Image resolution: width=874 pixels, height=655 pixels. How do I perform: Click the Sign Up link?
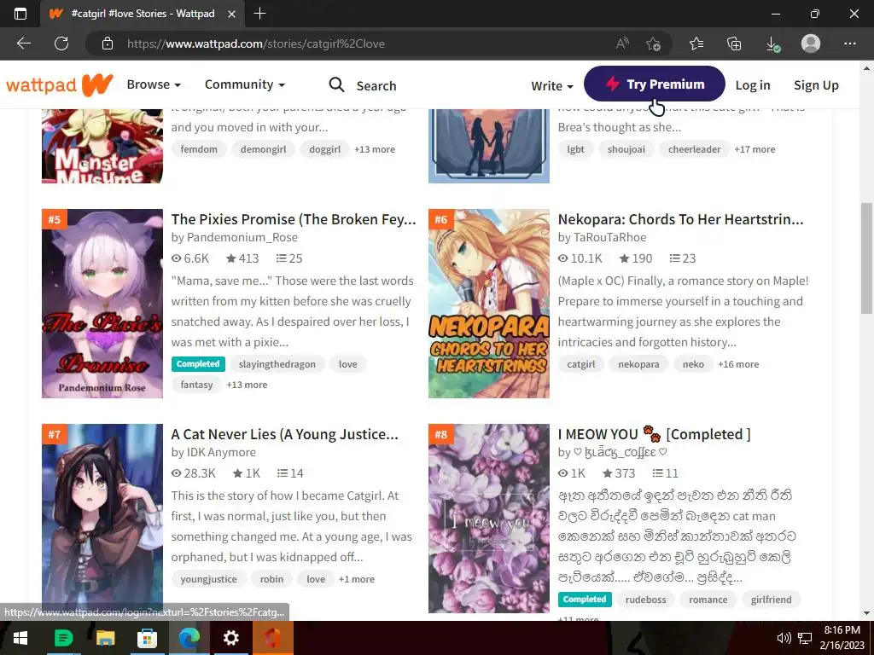pyautogui.click(x=816, y=85)
